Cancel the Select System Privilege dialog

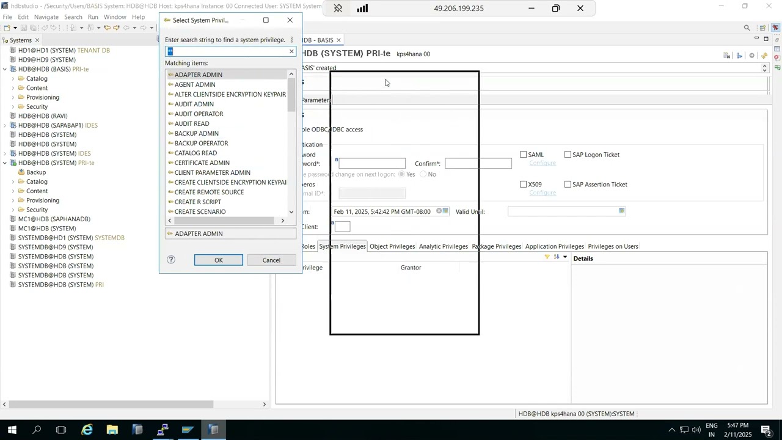271,260
